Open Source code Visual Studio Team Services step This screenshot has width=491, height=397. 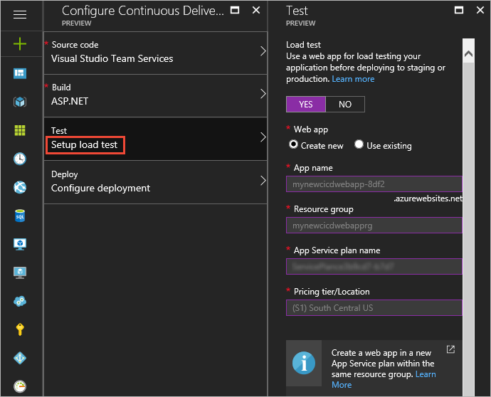pyautogui.click(x=156, y=52)
